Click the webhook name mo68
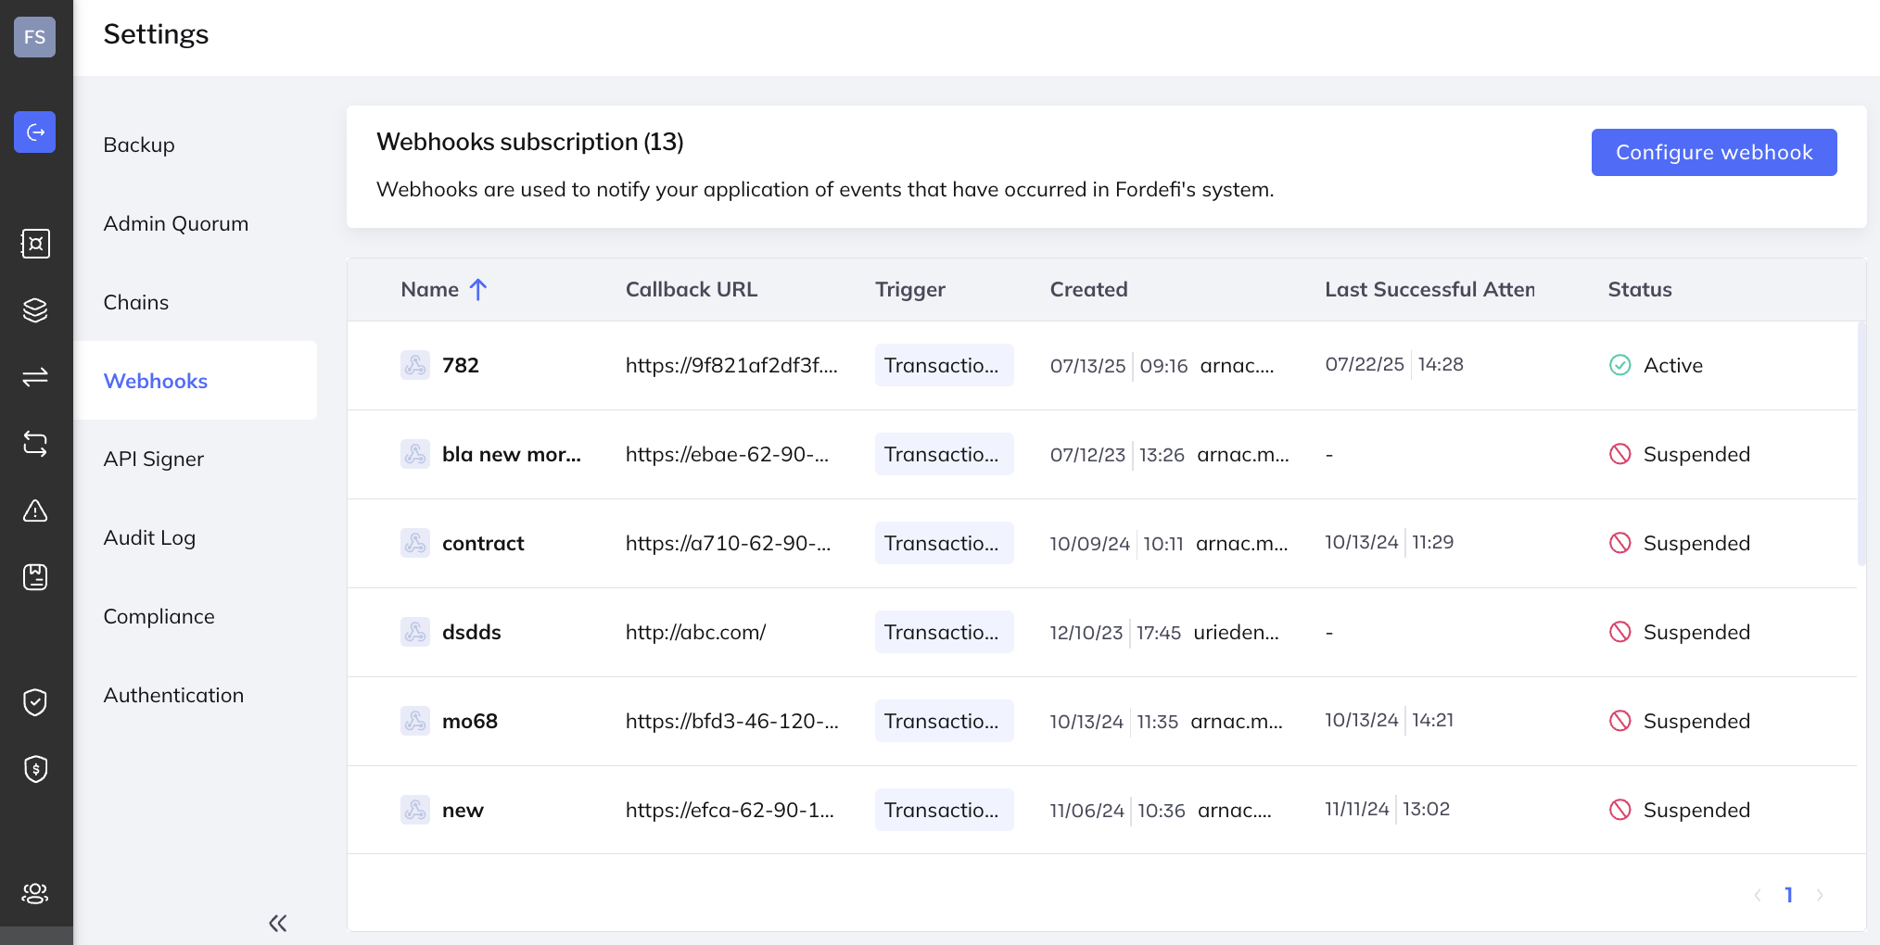1880x945 pixels. coord(470,721)
